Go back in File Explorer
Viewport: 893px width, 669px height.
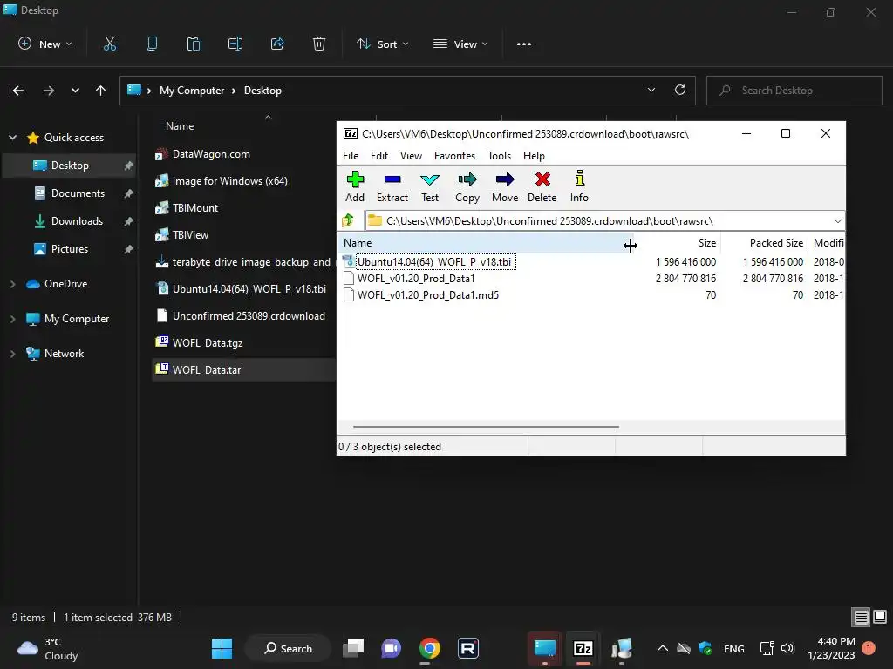[x=18, y=91]
